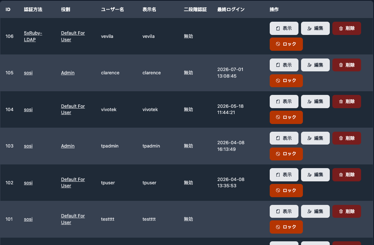The image size is (374, 245).
Task: Click display name vivotek cell
Action: [150, 110]
